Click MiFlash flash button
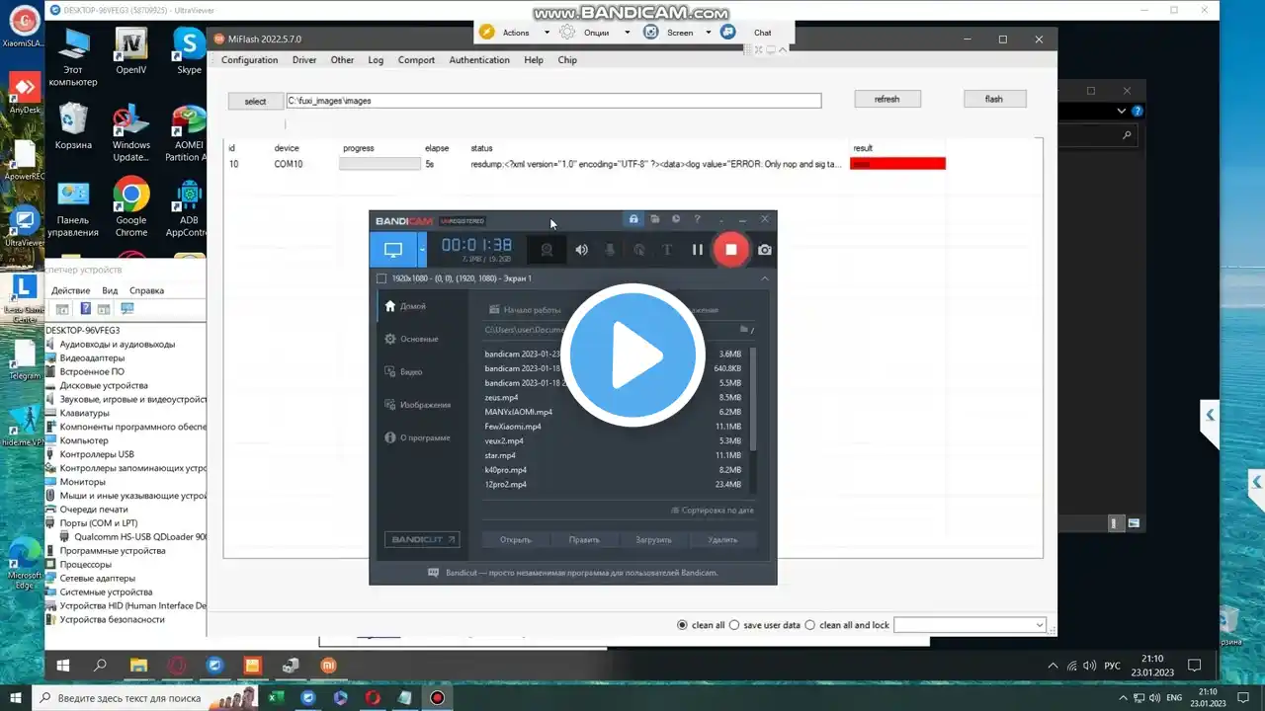Image resolution: width=1265 pixels, height=711 pixels. click(994, 99)
